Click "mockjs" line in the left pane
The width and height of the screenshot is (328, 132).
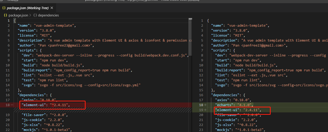47,130
